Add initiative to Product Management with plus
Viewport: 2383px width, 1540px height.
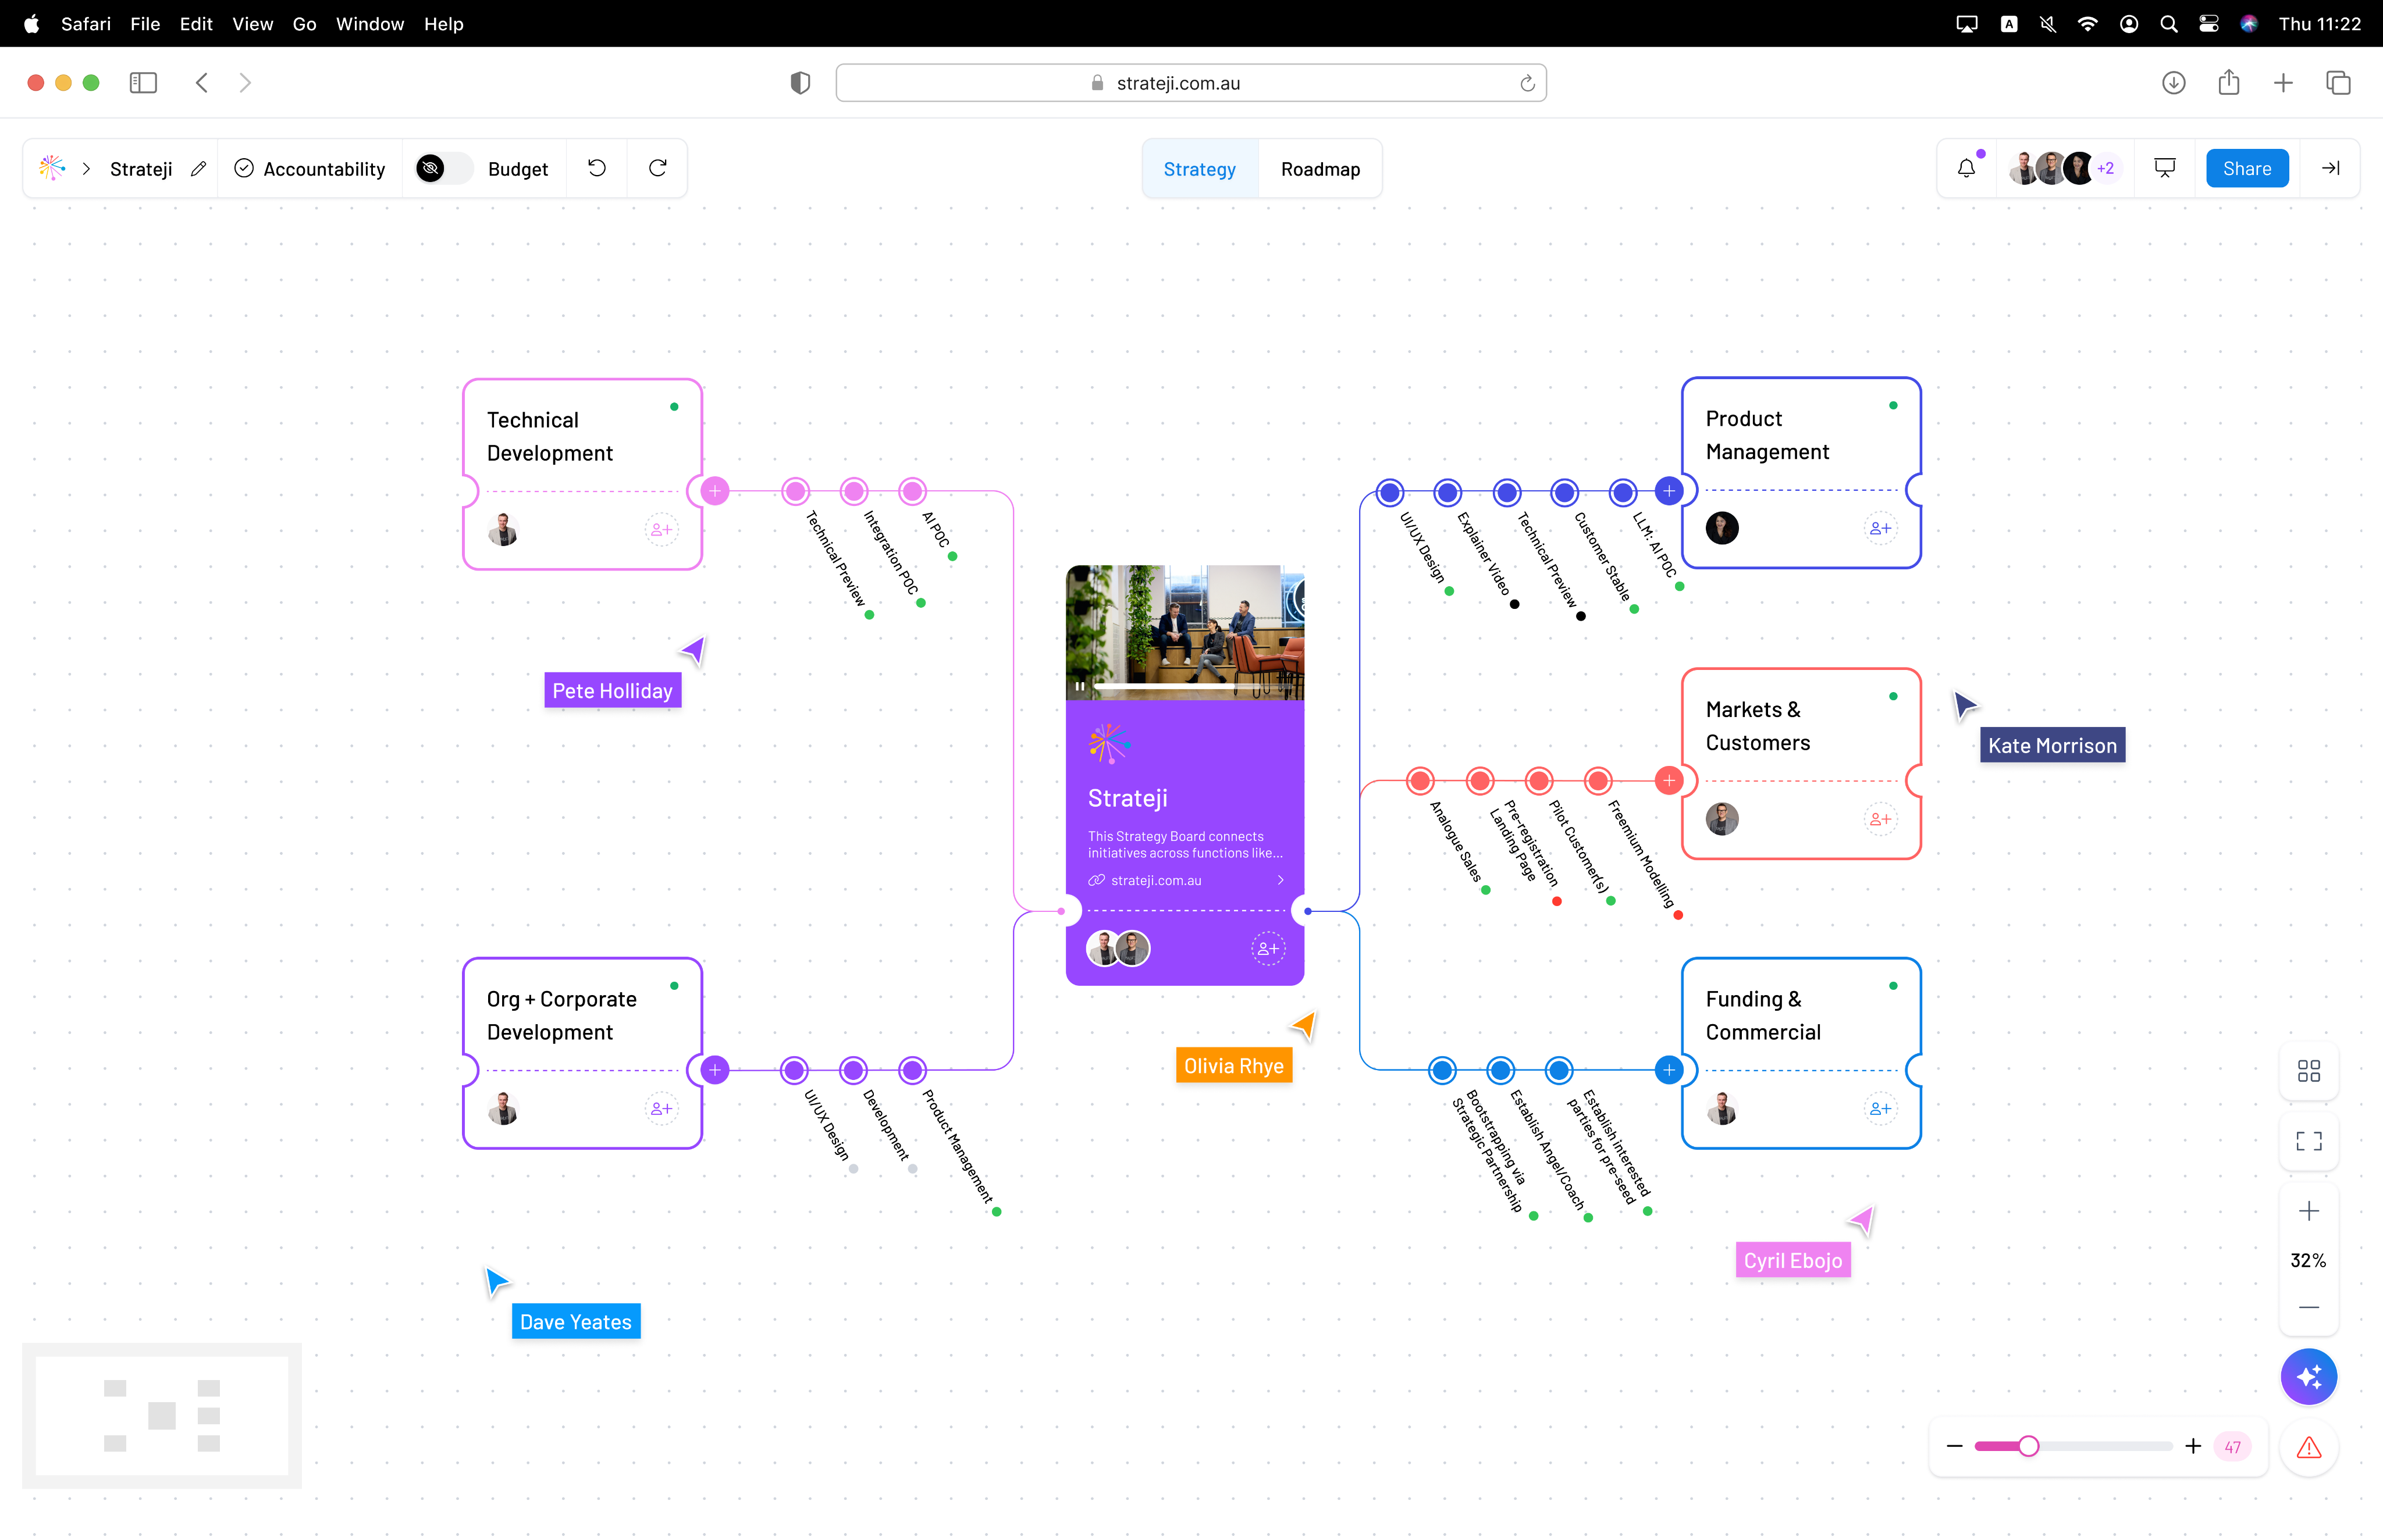click(1669, 491)
